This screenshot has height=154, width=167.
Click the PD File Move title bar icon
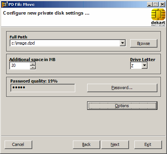tap(5, 4)
